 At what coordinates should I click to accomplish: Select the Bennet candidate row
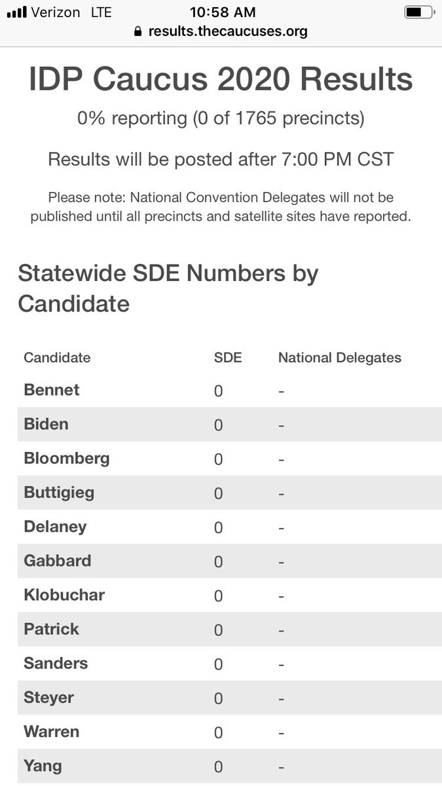pyautogui.click(x=221, y=390)
